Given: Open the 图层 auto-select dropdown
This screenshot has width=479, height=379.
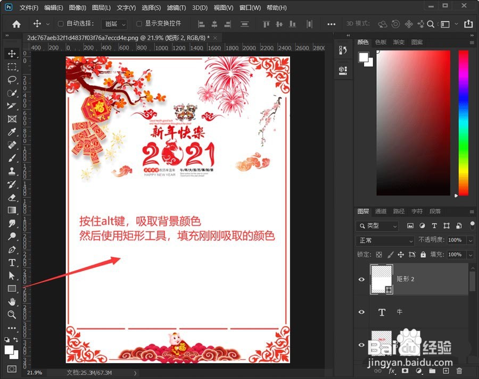Looking at the screenshot, I should click(114, 24).
